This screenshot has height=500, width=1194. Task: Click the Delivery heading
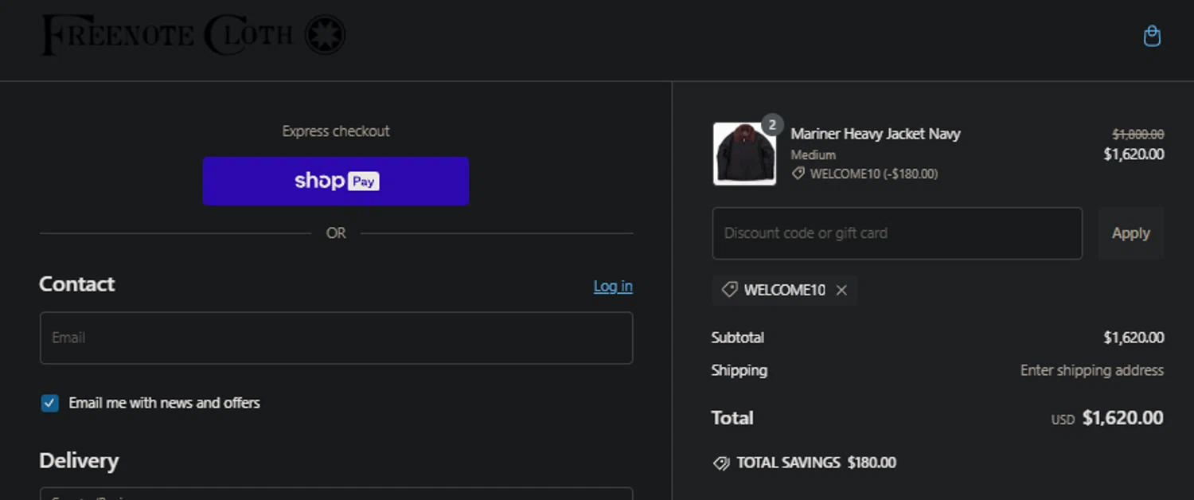click(x=79, y=461)
